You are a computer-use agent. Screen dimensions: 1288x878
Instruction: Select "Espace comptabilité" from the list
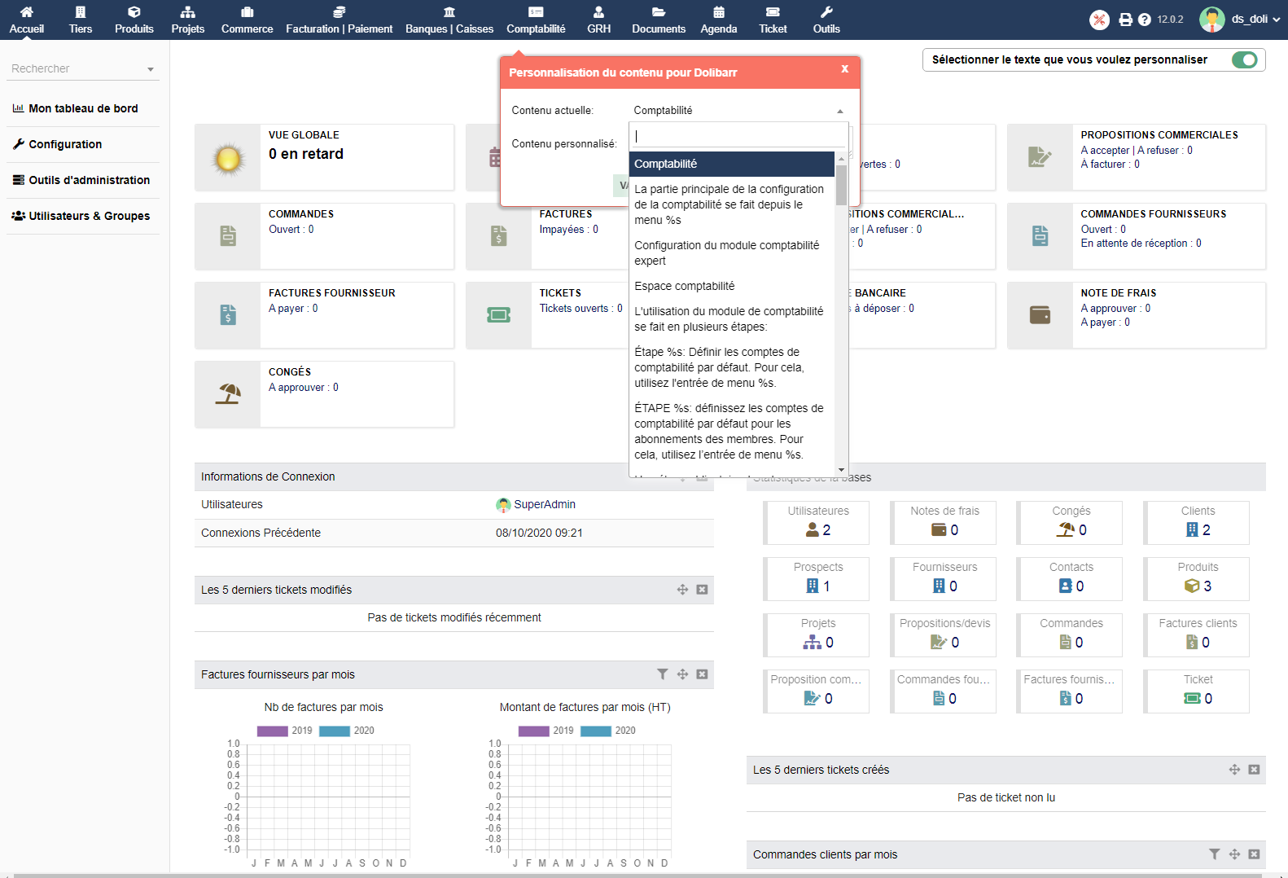coord(684,286)
